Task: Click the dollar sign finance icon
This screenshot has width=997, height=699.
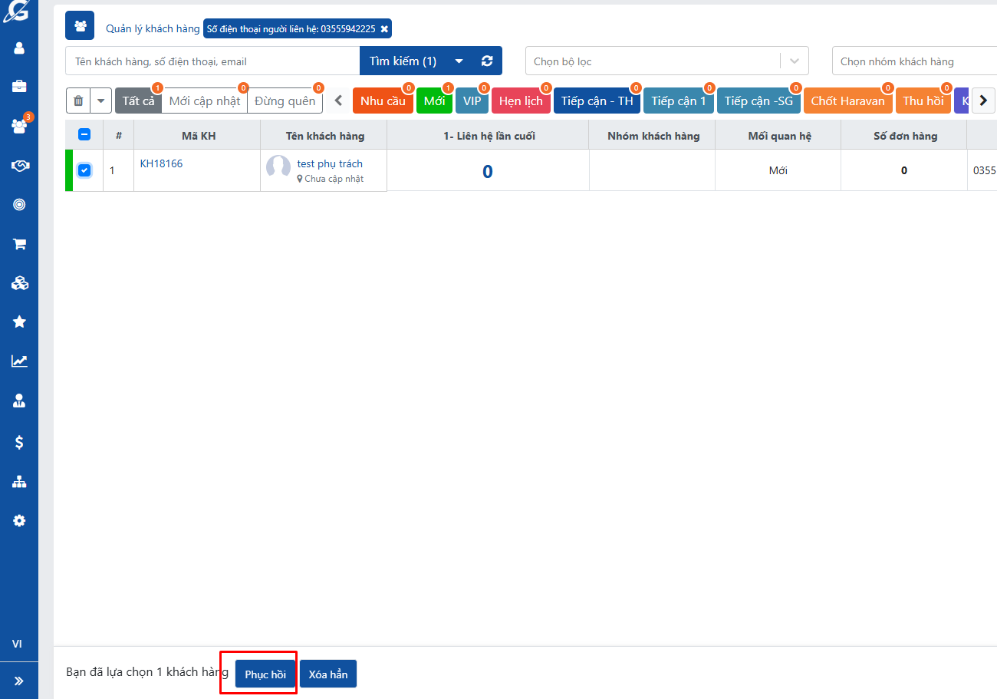Action: tap(19, 442)
